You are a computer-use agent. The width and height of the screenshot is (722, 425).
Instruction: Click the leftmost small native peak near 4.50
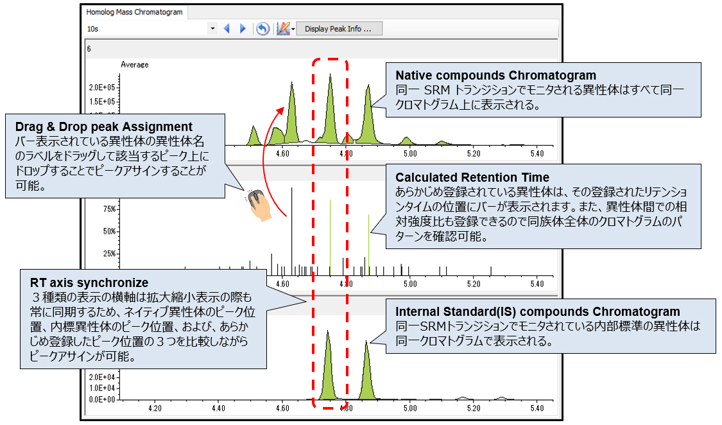pyautogui.click(x=254, y=137)
